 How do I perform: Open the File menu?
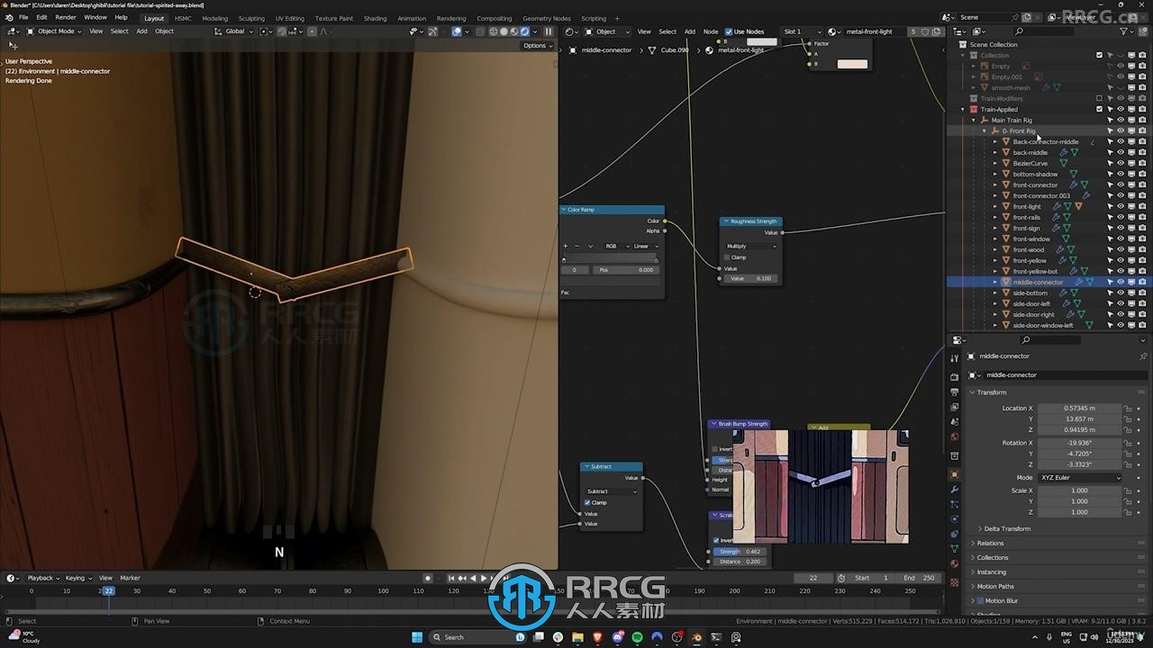tap(23, 17)
